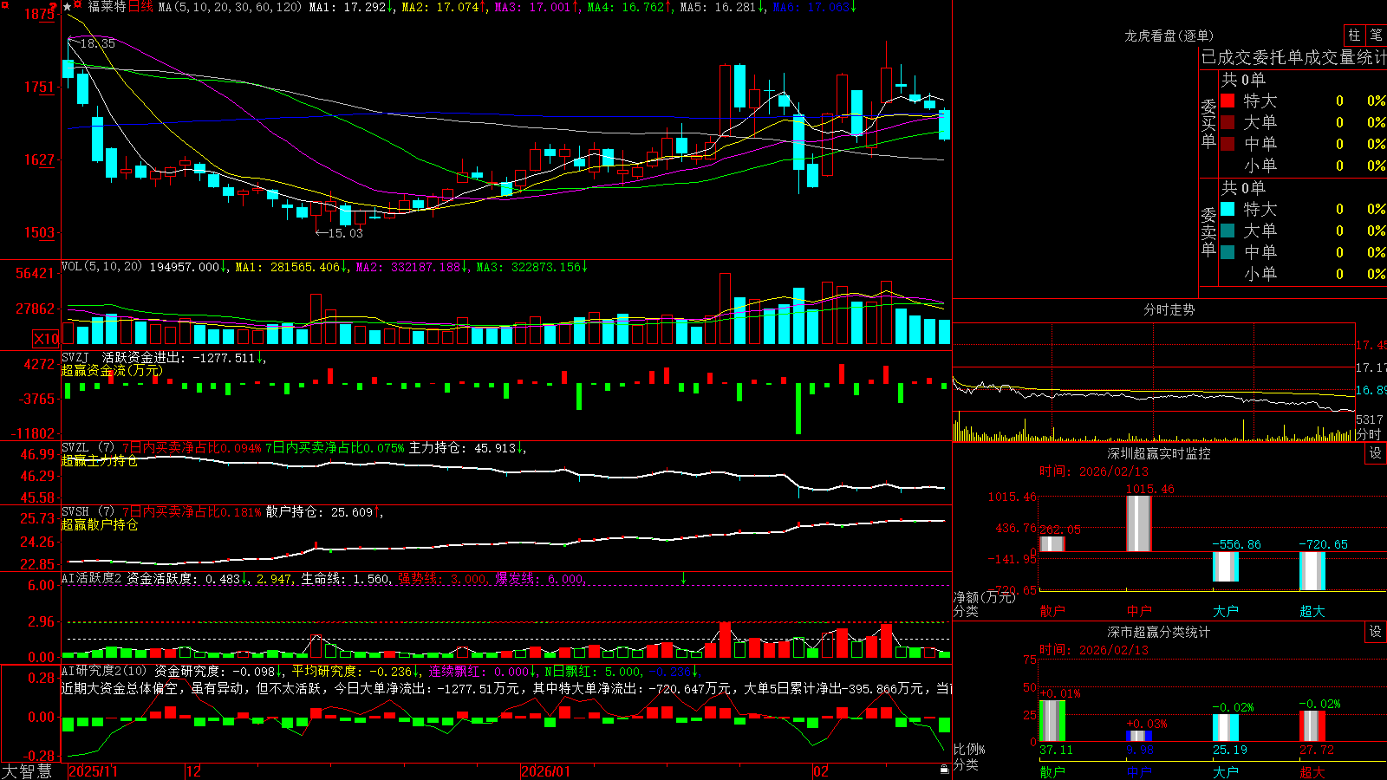This screenshot has height=780, width=1387.
Task: Open 设 settings for 深圳超赢实时监控
Action: pos(1376,453)
